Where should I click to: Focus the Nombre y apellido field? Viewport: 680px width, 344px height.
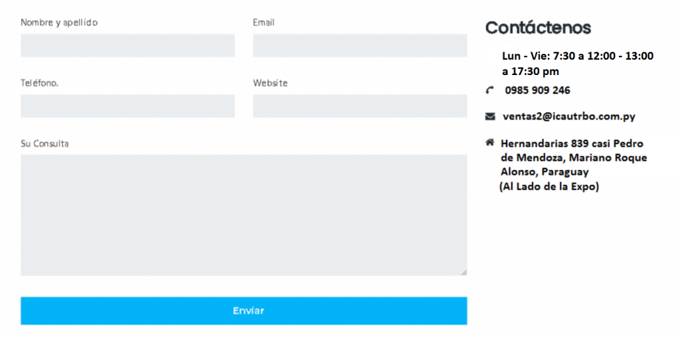[127, 46]
